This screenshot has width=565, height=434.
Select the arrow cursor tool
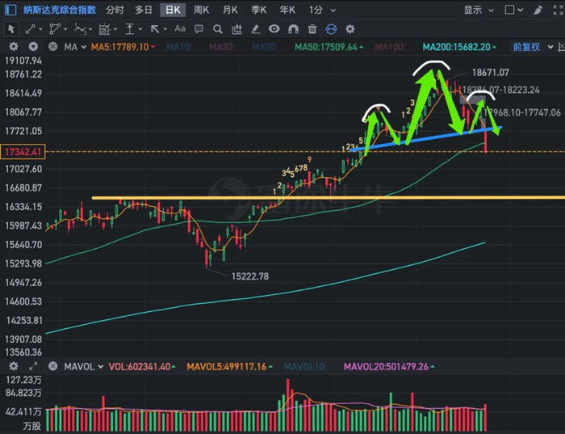click(x=10, y=29)
